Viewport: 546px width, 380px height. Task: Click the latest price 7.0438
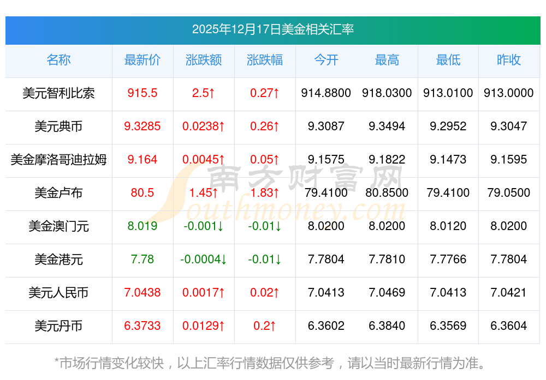tap(143, 292)
